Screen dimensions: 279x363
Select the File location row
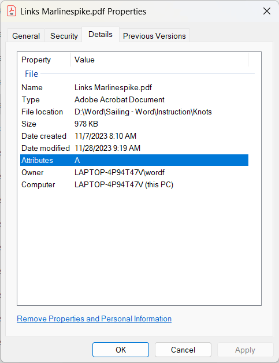coord(134,112)
